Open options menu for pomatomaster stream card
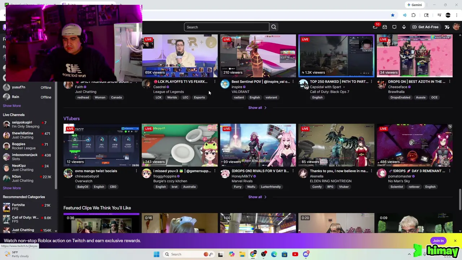The image size is (462, 260). pos(450,171)
